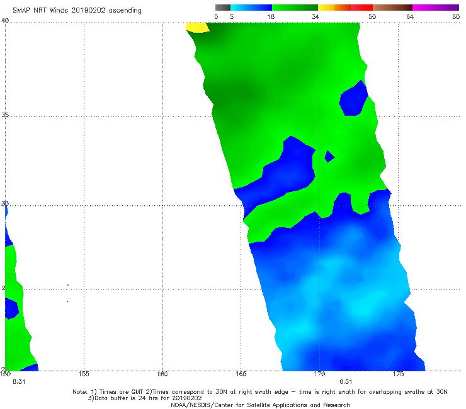
Task: Click the '34' label under color bar
Action: coord(315,17)
